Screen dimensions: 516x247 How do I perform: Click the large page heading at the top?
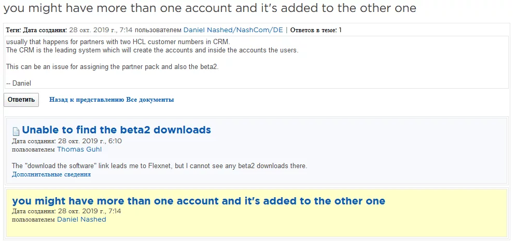point(209,9)
